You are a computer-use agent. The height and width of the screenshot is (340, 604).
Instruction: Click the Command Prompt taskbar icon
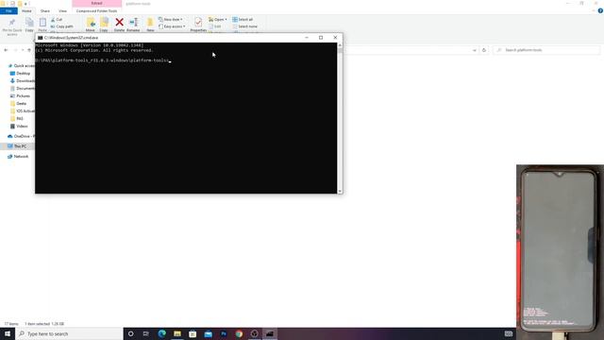[270, 333]
